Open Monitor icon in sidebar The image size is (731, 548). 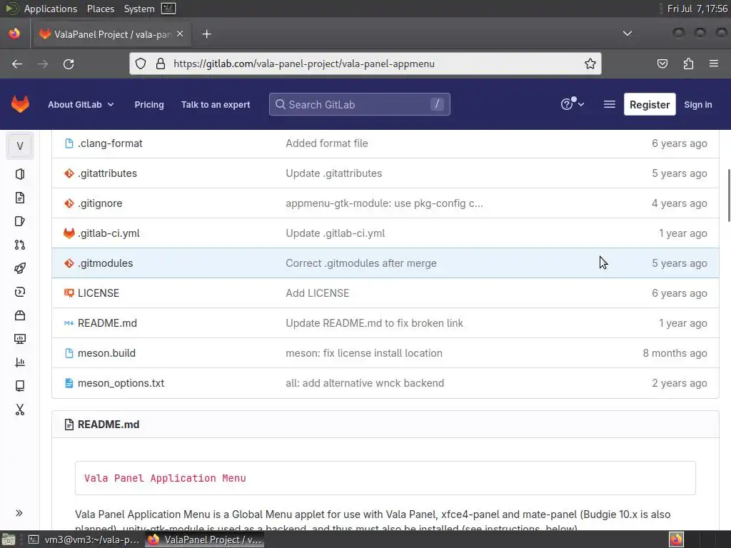[20, 339]
